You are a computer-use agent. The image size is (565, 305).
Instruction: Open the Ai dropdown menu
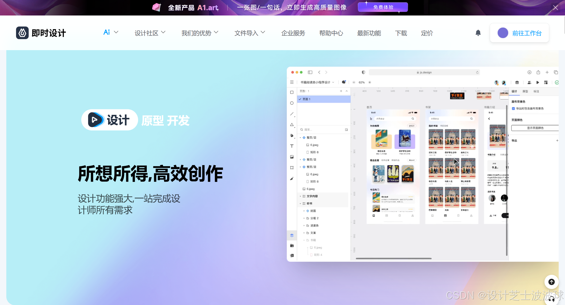point(110,32)
